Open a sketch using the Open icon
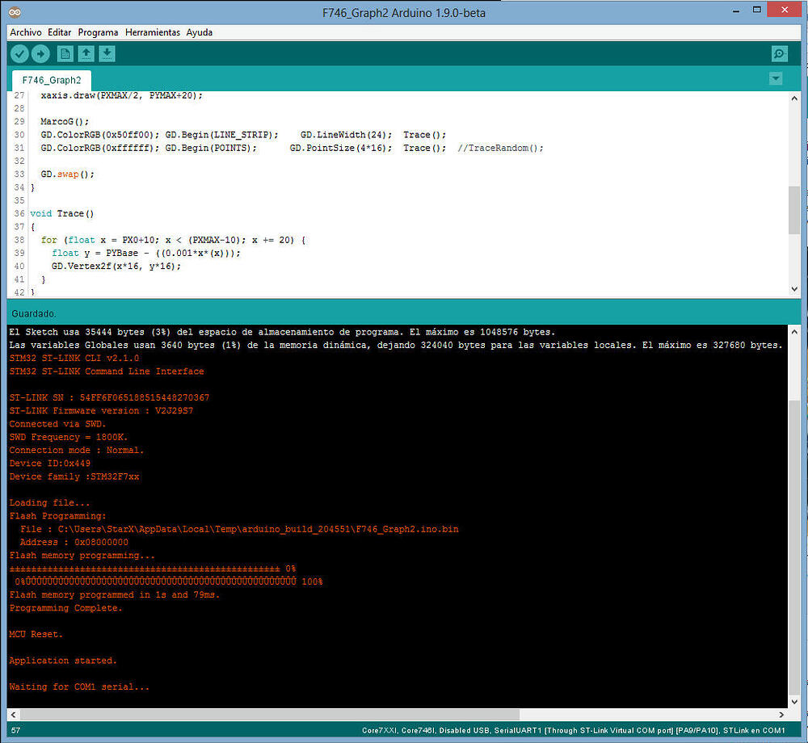Image resolution: width=808 pixels, height=743 pixels. click(x=86, y=53)
